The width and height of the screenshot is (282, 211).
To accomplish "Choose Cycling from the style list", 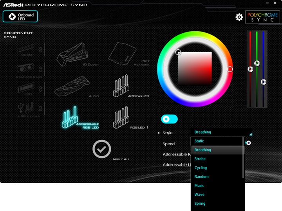I will tap(217, 168).
